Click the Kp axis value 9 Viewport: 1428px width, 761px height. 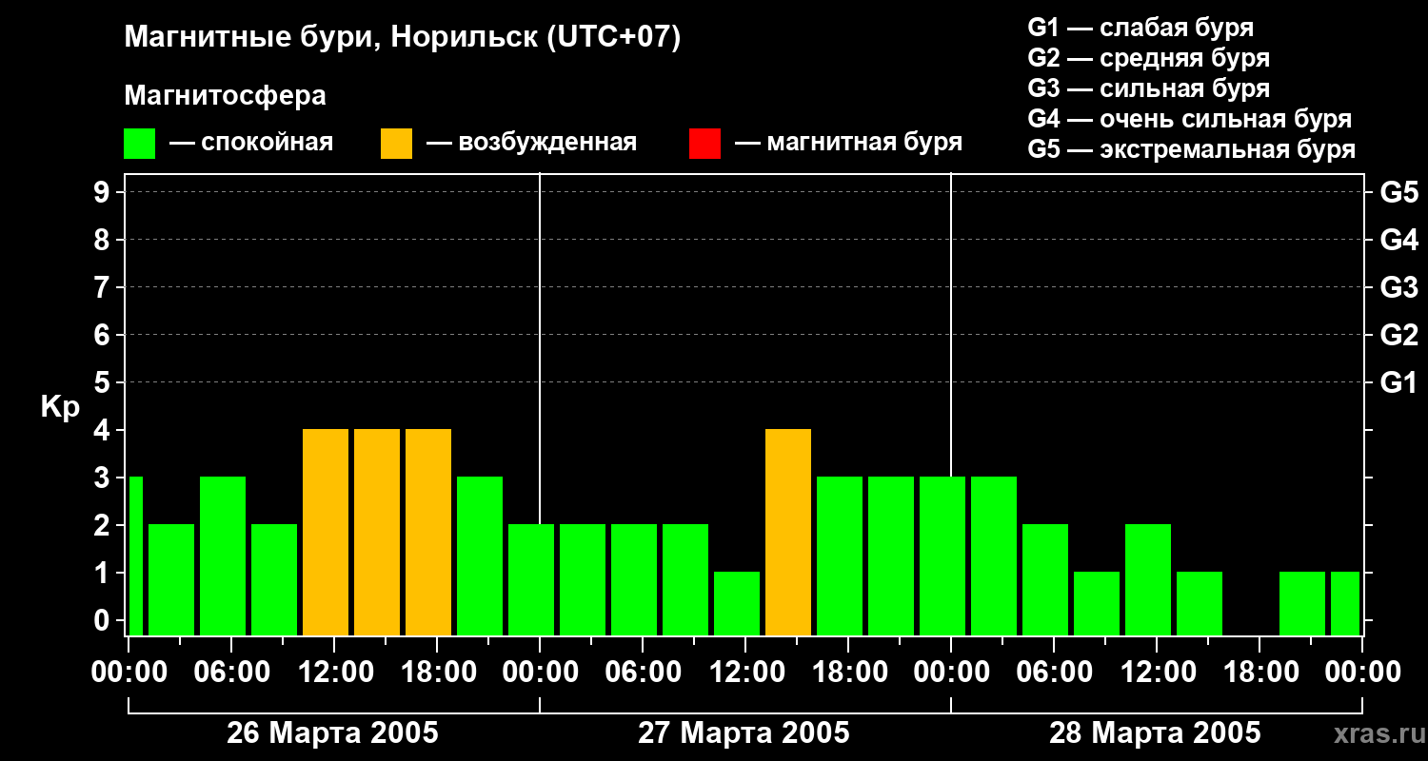click(104, 192)
